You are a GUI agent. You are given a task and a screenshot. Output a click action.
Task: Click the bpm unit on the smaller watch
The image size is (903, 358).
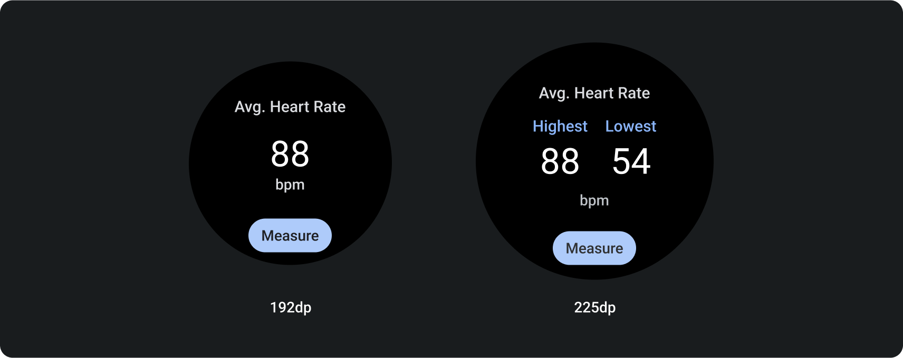[x=290, y=185]
